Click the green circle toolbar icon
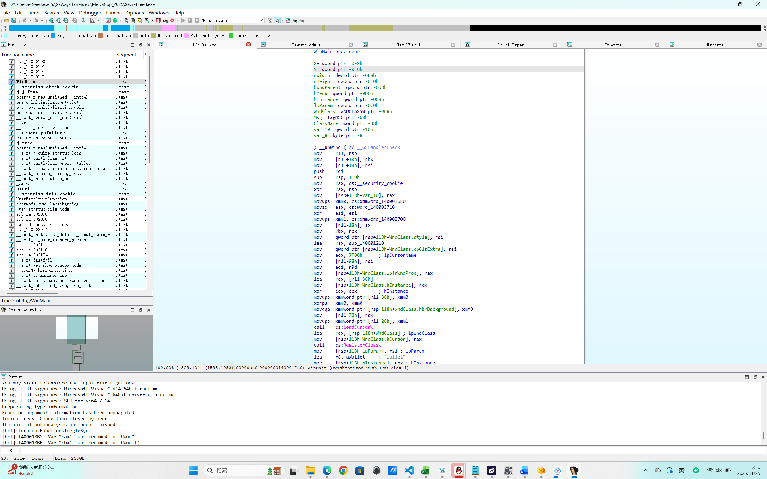 point(115,20)
